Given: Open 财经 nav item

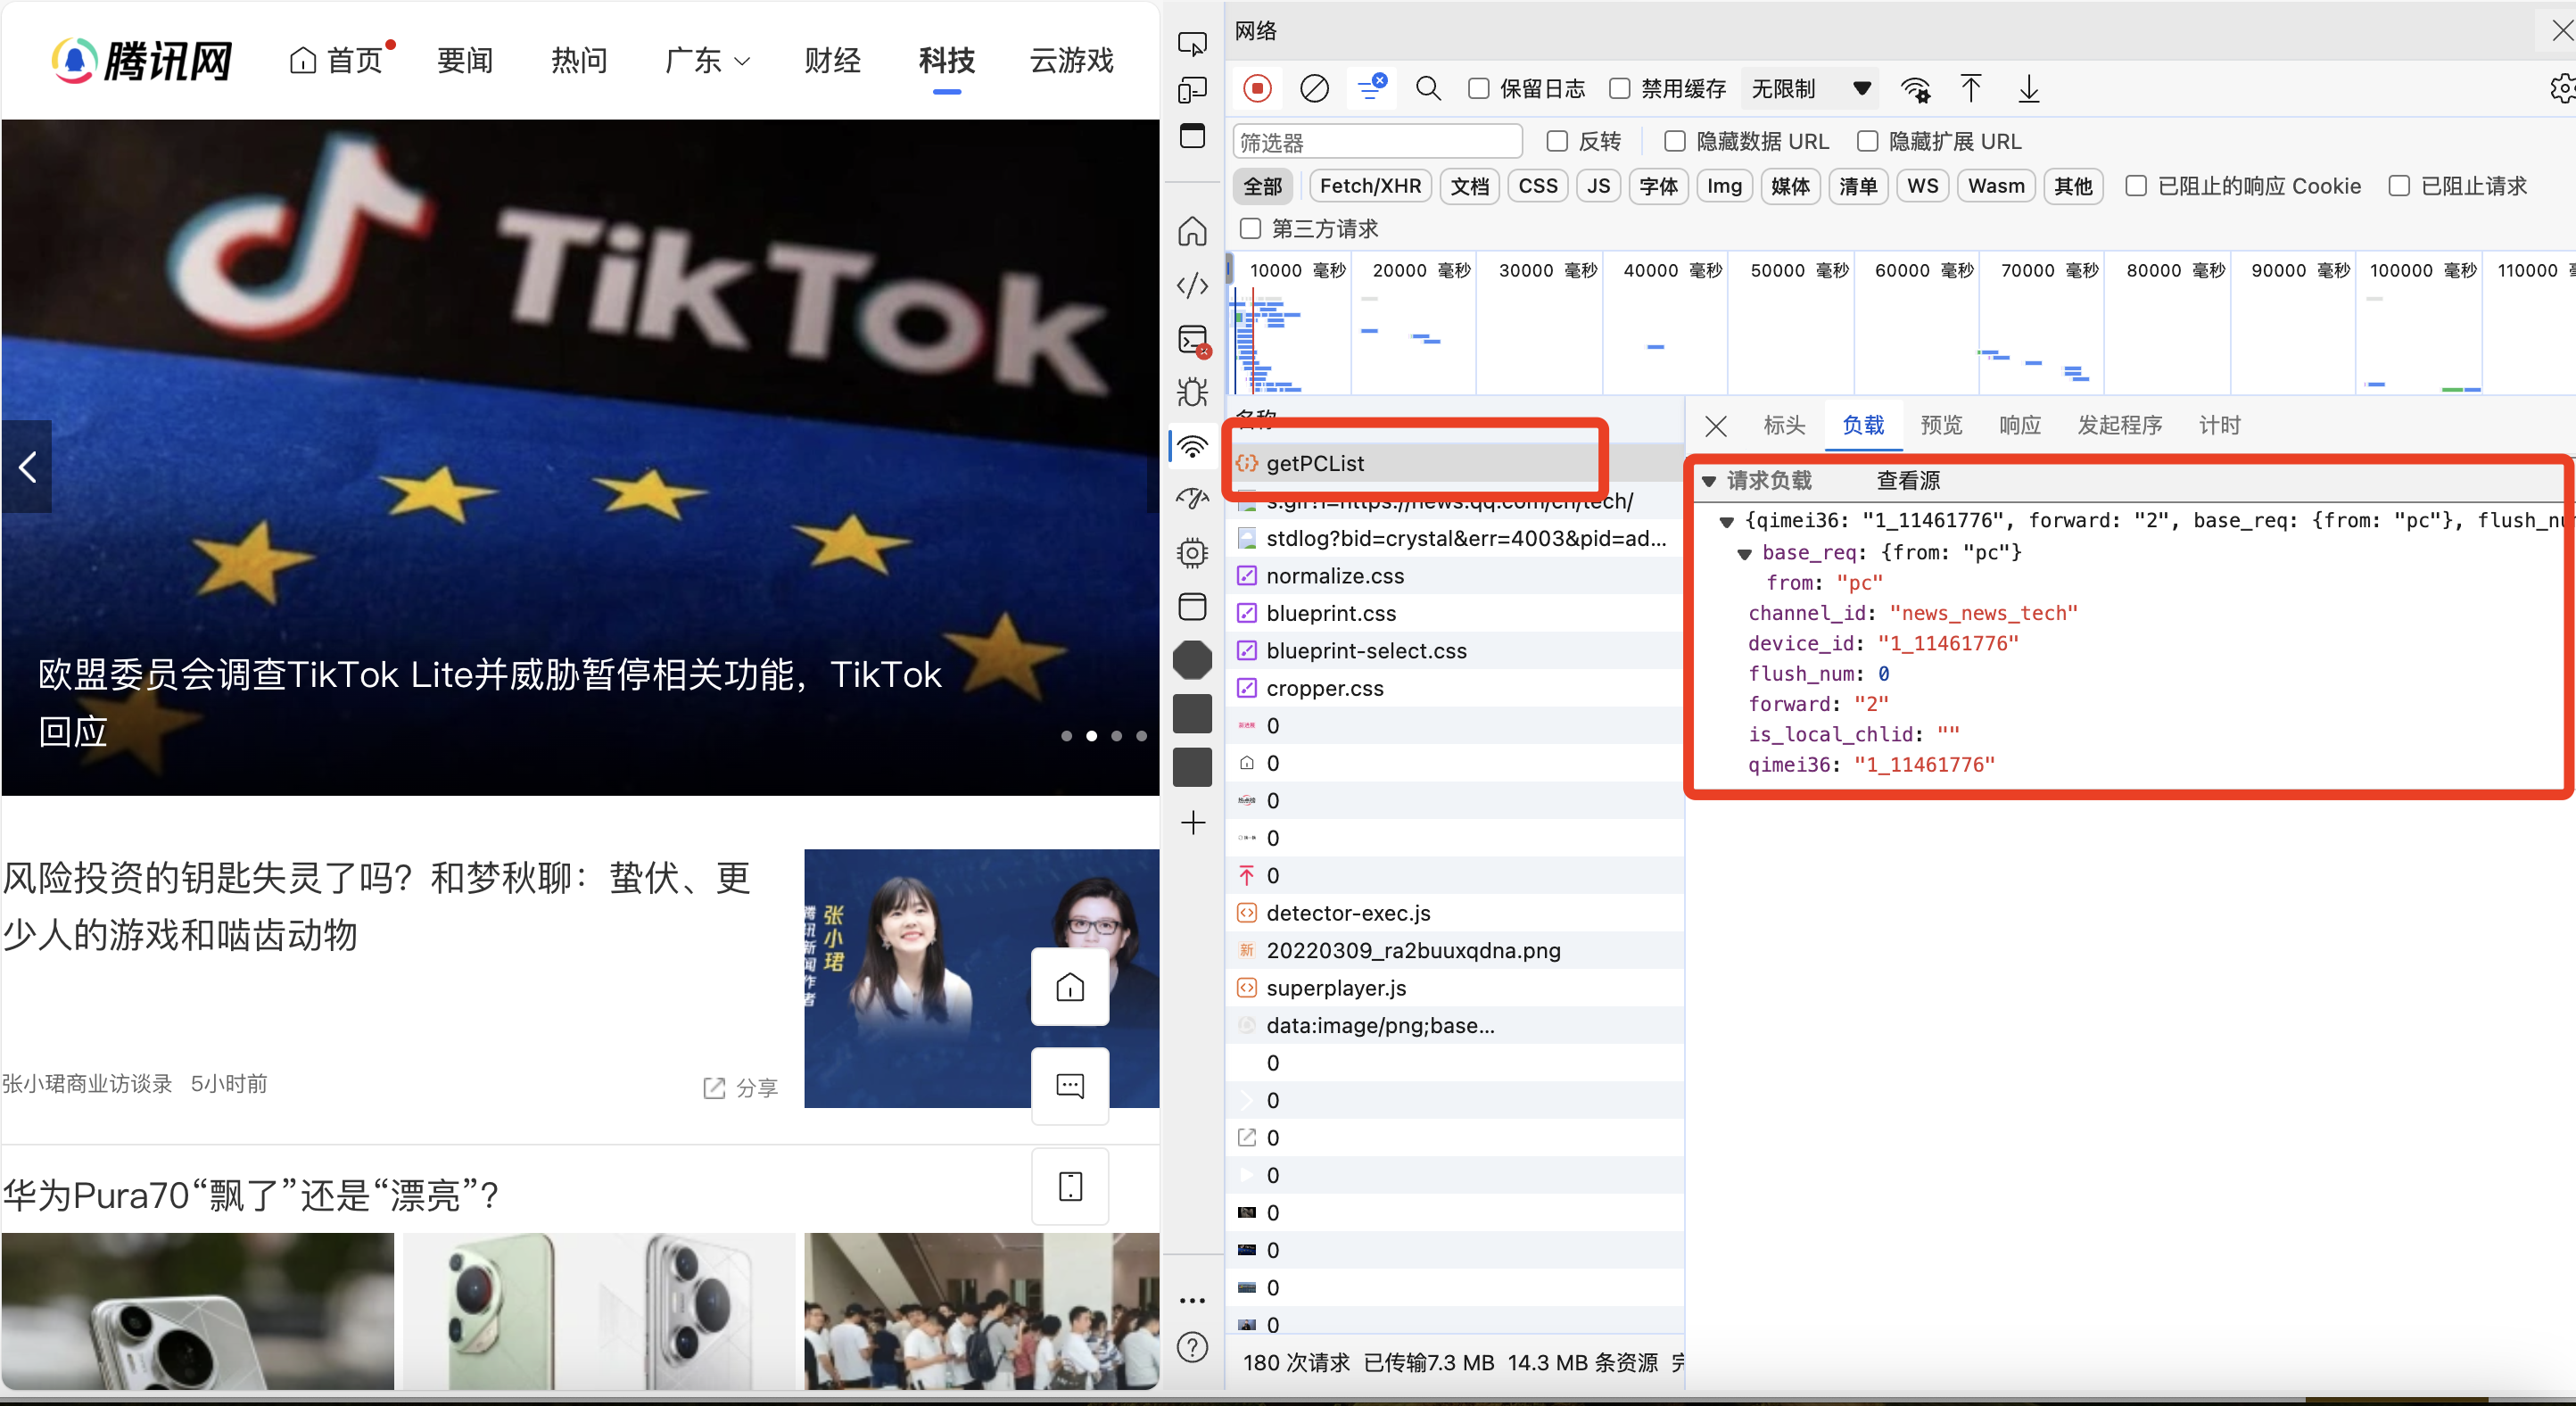Looking at the screenshot, I should pos(832,61).
